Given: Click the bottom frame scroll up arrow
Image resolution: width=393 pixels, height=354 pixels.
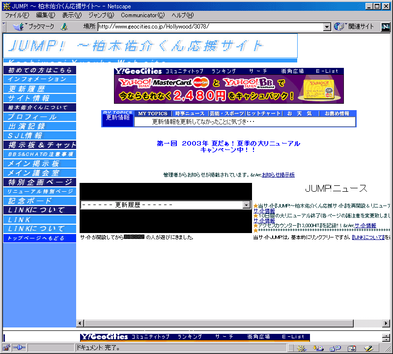Looking at the screenshot, I should [386, 336].
